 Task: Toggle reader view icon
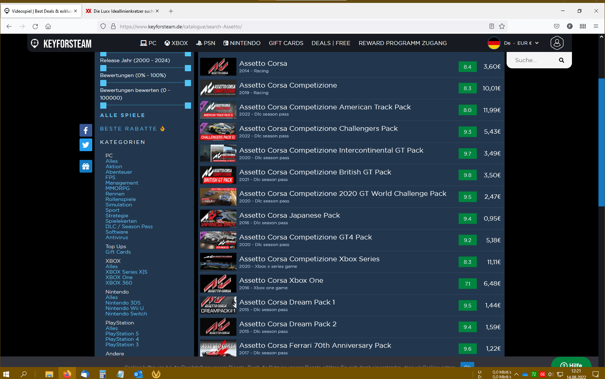pos(491,26)
